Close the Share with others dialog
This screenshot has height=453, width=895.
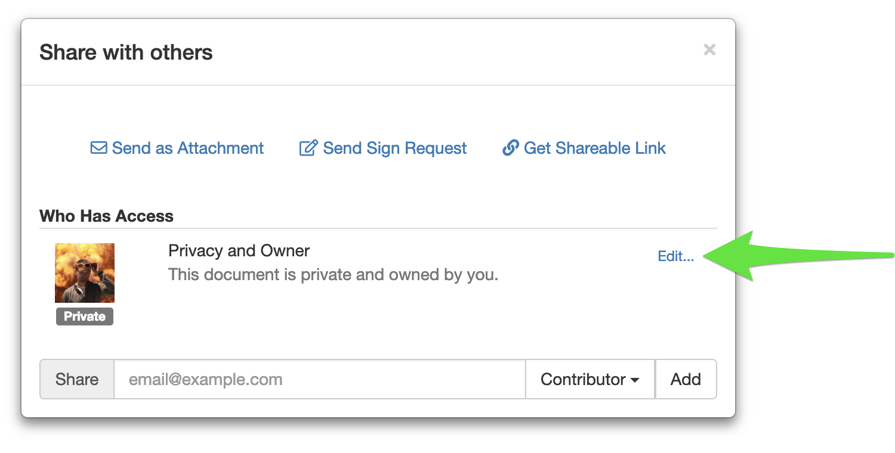point(709,49)
